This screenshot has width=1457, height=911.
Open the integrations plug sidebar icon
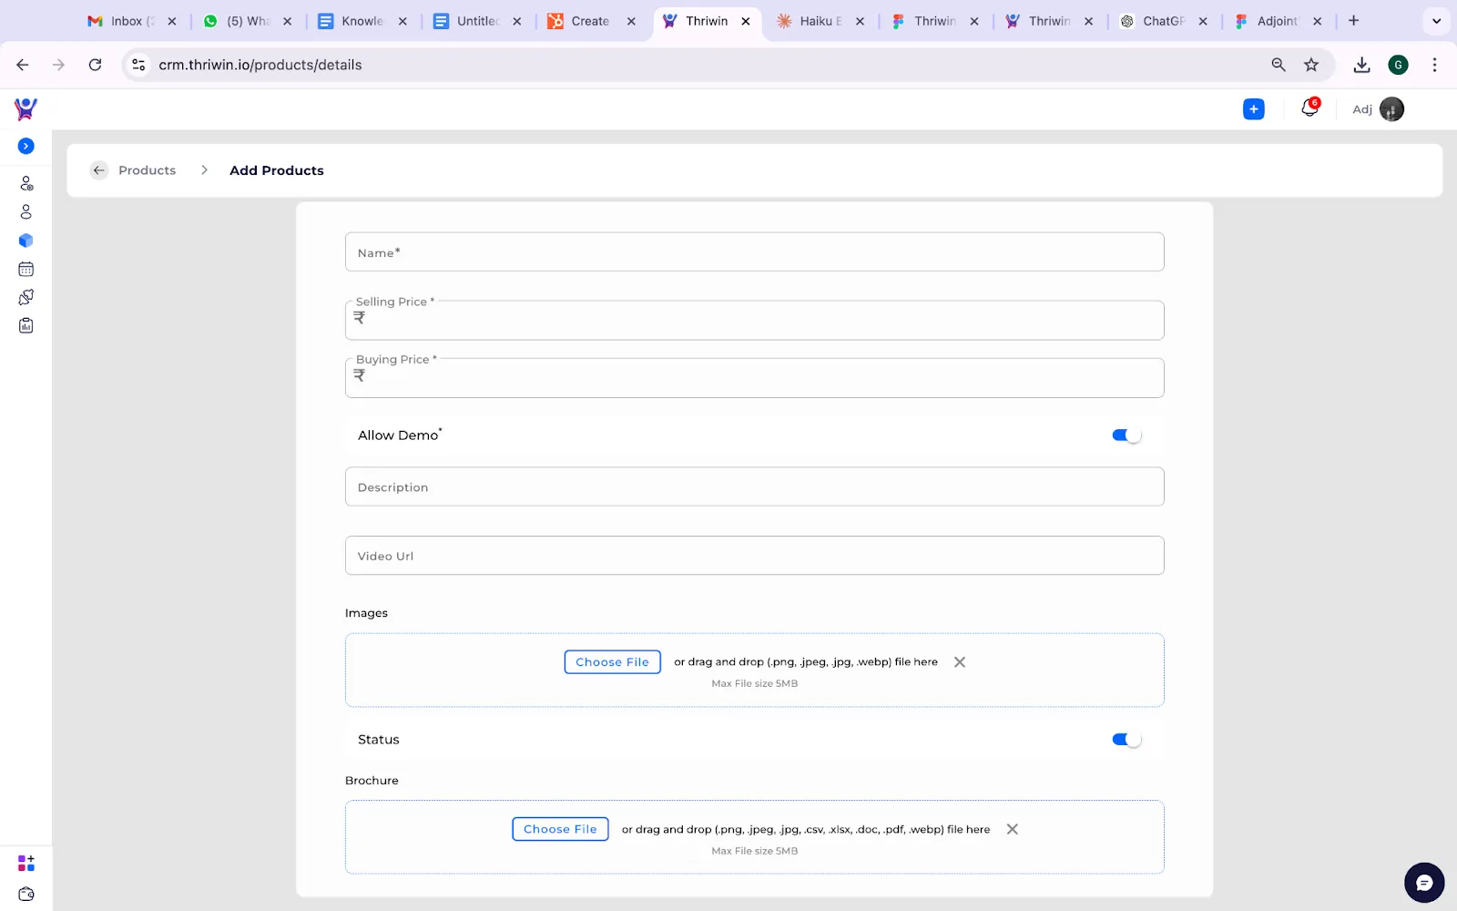click(26, 297)
